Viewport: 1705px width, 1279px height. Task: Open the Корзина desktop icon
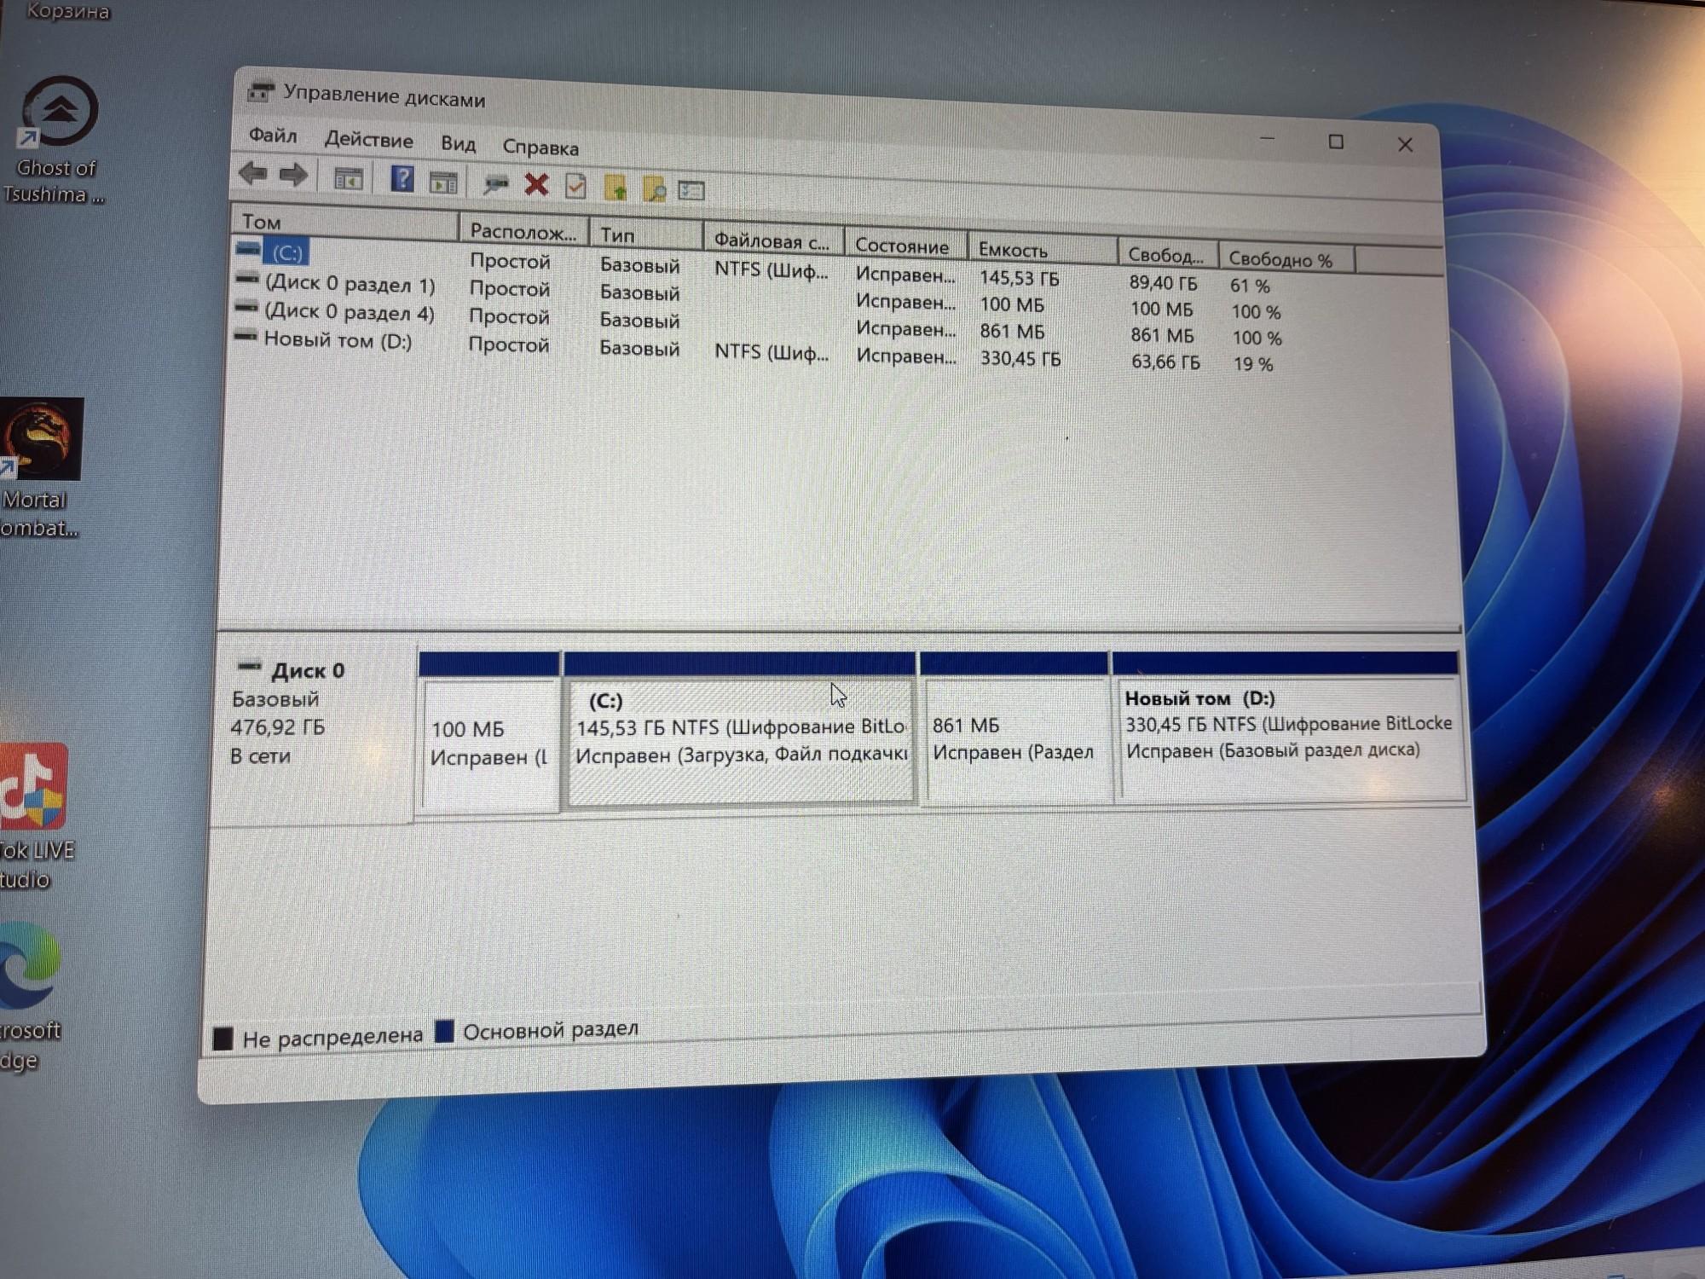67,11
